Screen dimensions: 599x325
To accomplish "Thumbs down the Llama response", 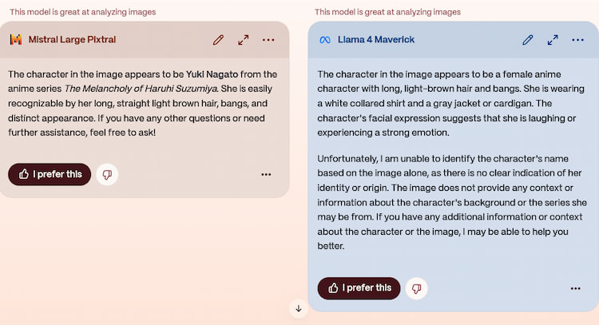I will coord(416,288).
